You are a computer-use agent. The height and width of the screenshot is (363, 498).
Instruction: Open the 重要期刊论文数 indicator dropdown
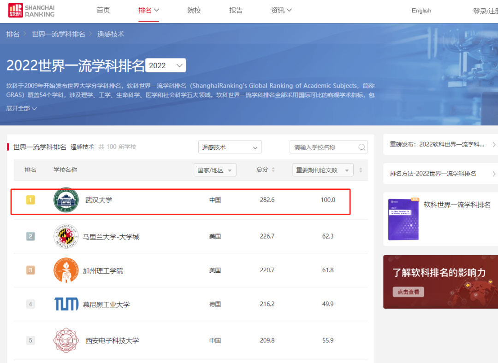pos(323,170)
